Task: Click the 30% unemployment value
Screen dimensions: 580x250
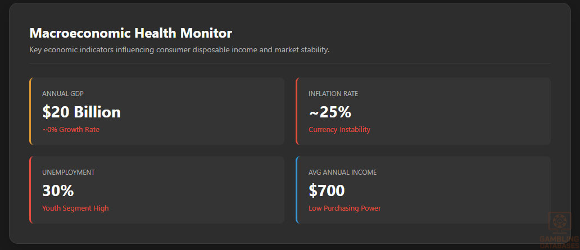Action: [x=58, y=190]
